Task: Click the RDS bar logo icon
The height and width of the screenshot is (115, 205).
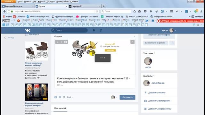Action: click(6, 21)
